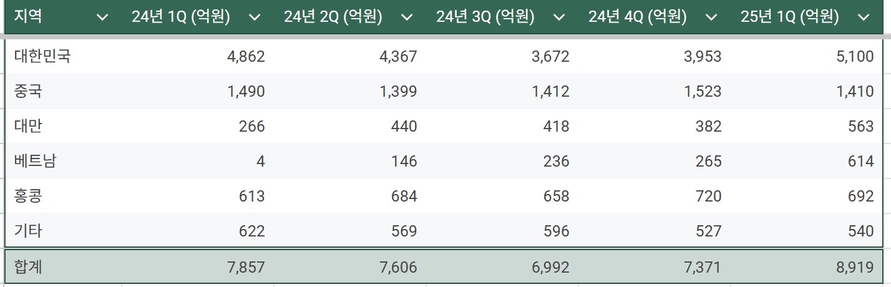
Task: Click the cell with value 3,672
Action: click(502, 57)
